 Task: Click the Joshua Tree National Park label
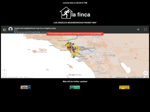[124, 54]
